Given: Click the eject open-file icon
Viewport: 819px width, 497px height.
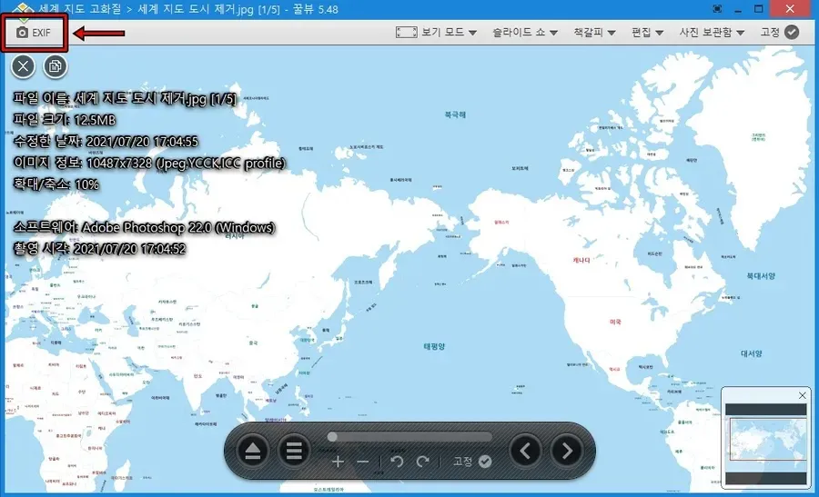Looking at the screenshot, I should pyautogui.click(x=253, y=451).
